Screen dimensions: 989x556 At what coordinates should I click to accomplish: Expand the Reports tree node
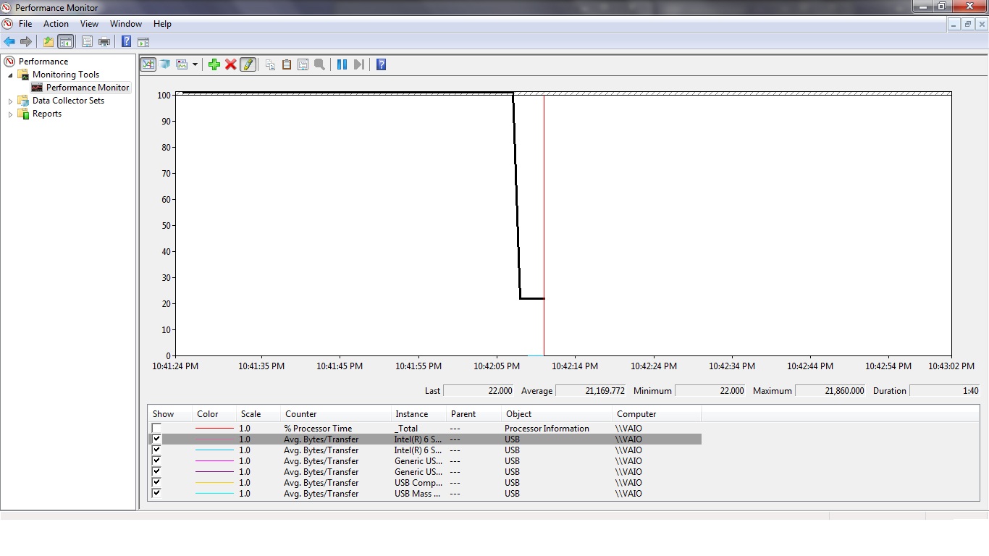10,114
